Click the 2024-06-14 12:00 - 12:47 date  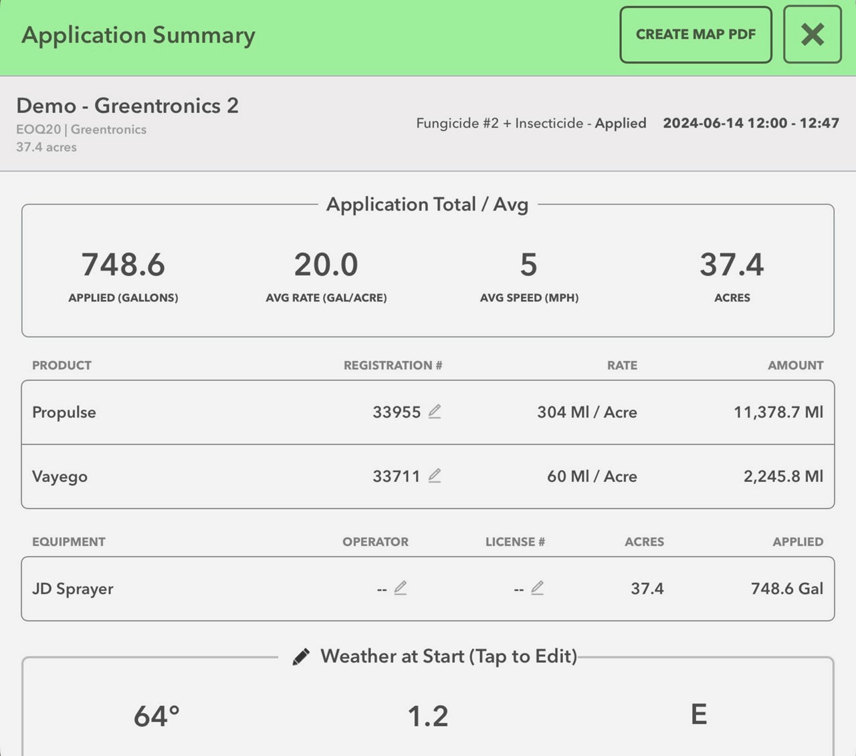751,123
